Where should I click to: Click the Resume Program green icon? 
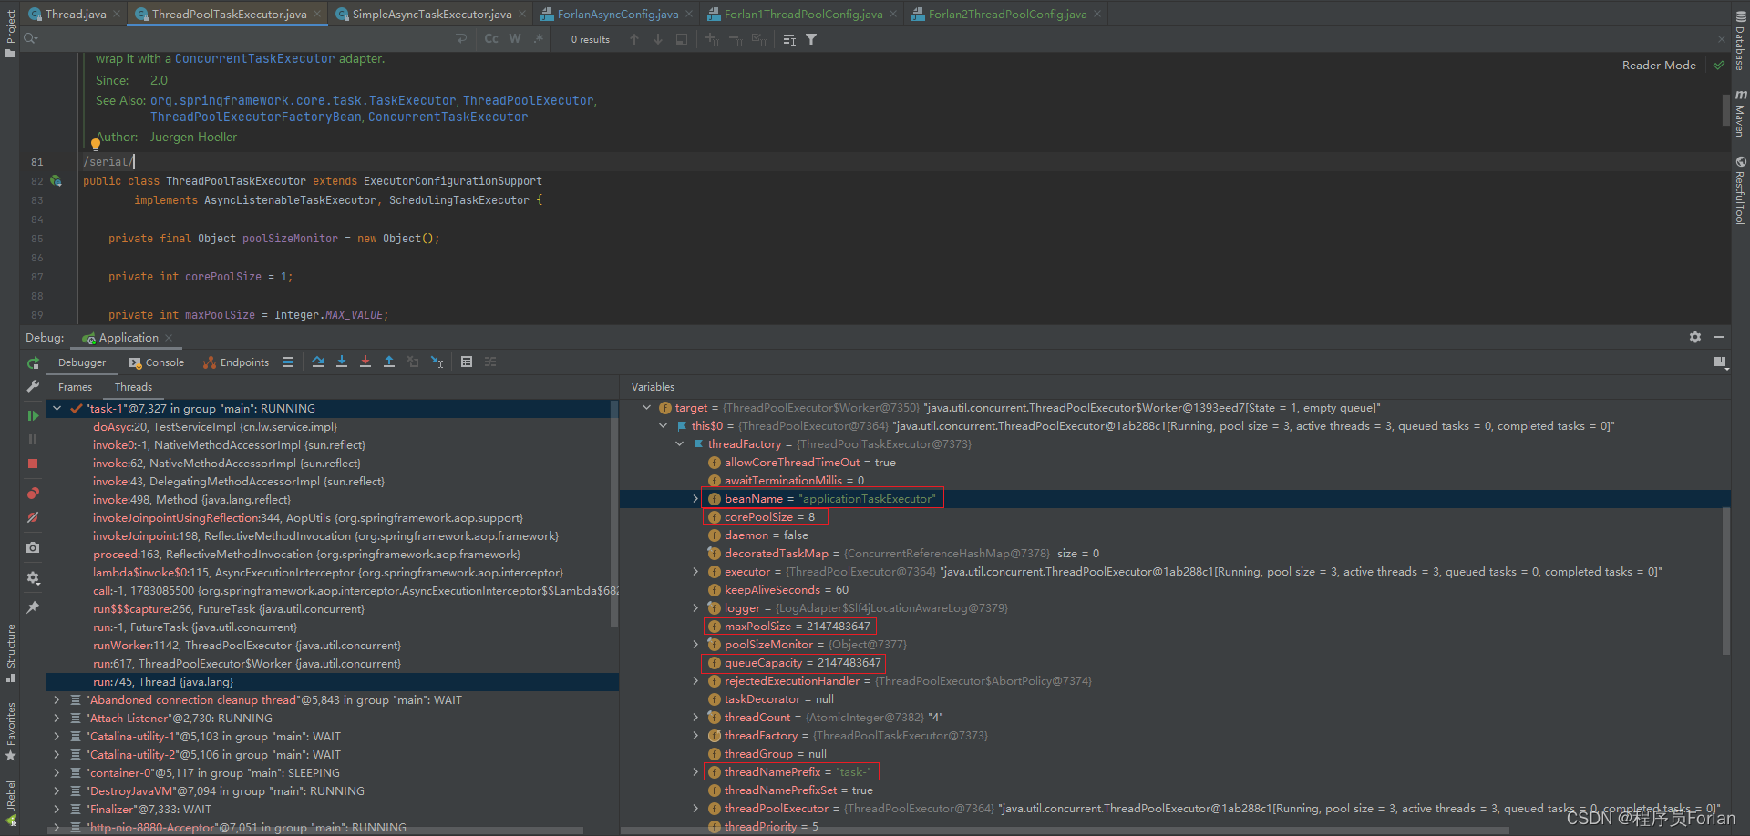click(x=33, y=415)
